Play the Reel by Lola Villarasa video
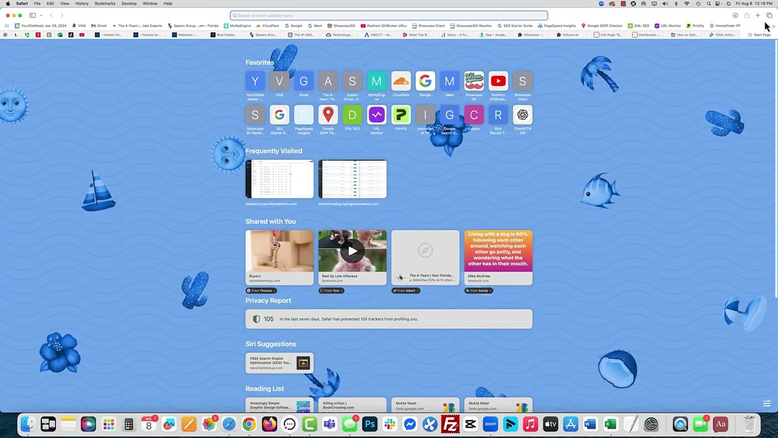This screenshot has height=438, width=778. tap(352, 251)
